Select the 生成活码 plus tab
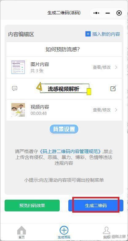 pyautogui.click(x=64, y=232)
